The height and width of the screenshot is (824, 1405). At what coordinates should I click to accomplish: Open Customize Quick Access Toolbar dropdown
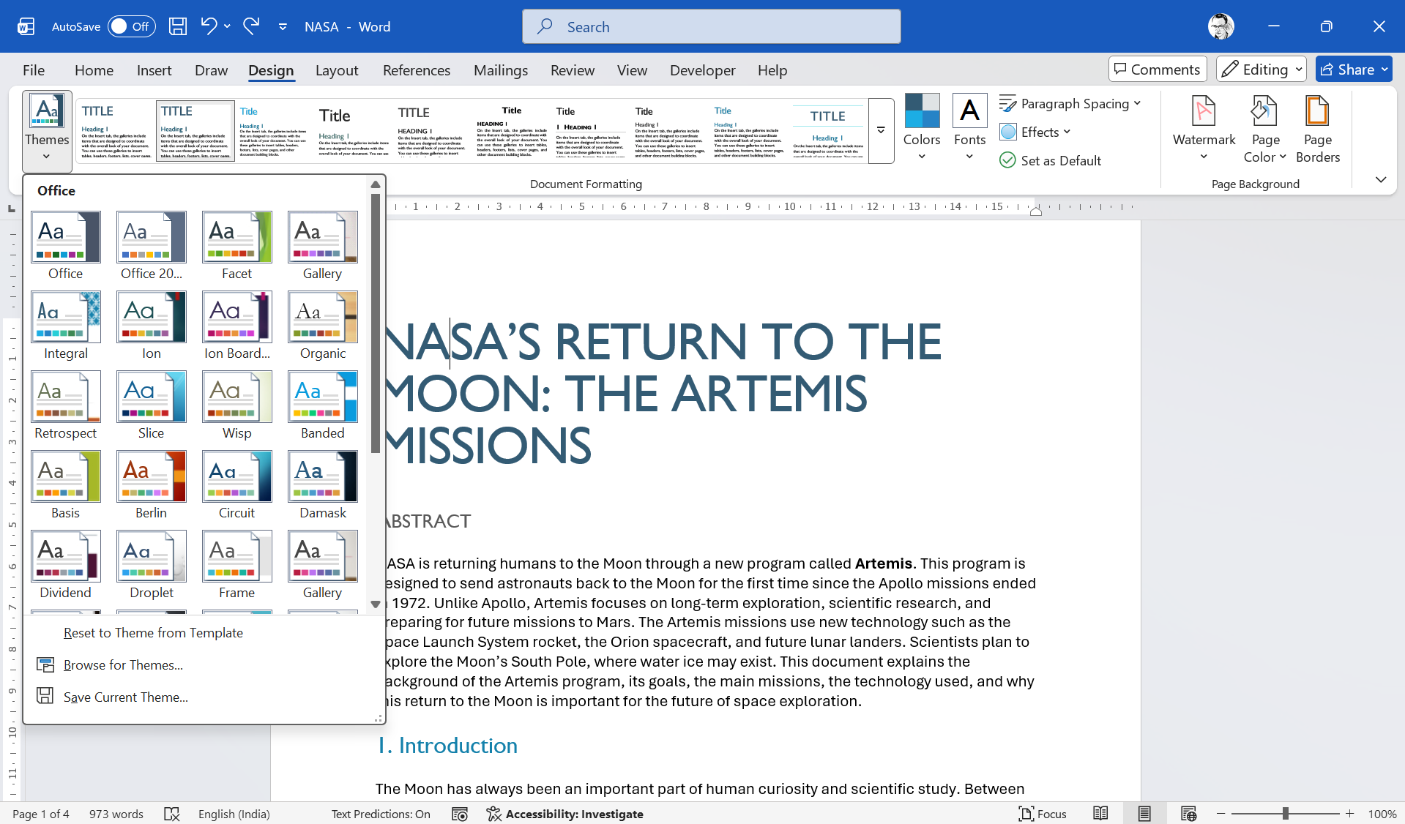[x=283, y=26]
